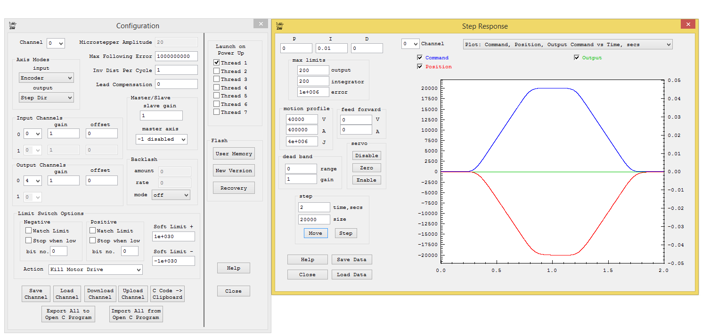Open the master axis dropdown
710x335 pixels.
coord(161,139)
